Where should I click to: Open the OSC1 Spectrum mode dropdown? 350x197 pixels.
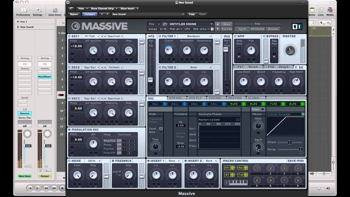pyautogui.click(x=115, y=36)
